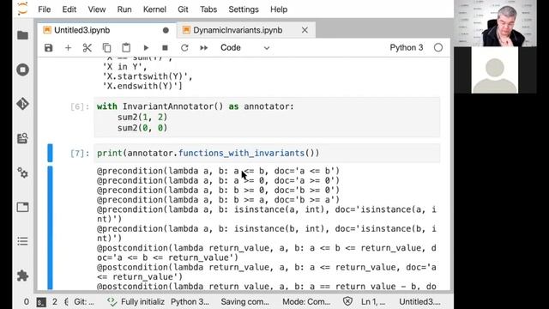Click the 'Git: ...' status bar entry
This screenshot has height=309, width=549.
(x=84, y=301)
